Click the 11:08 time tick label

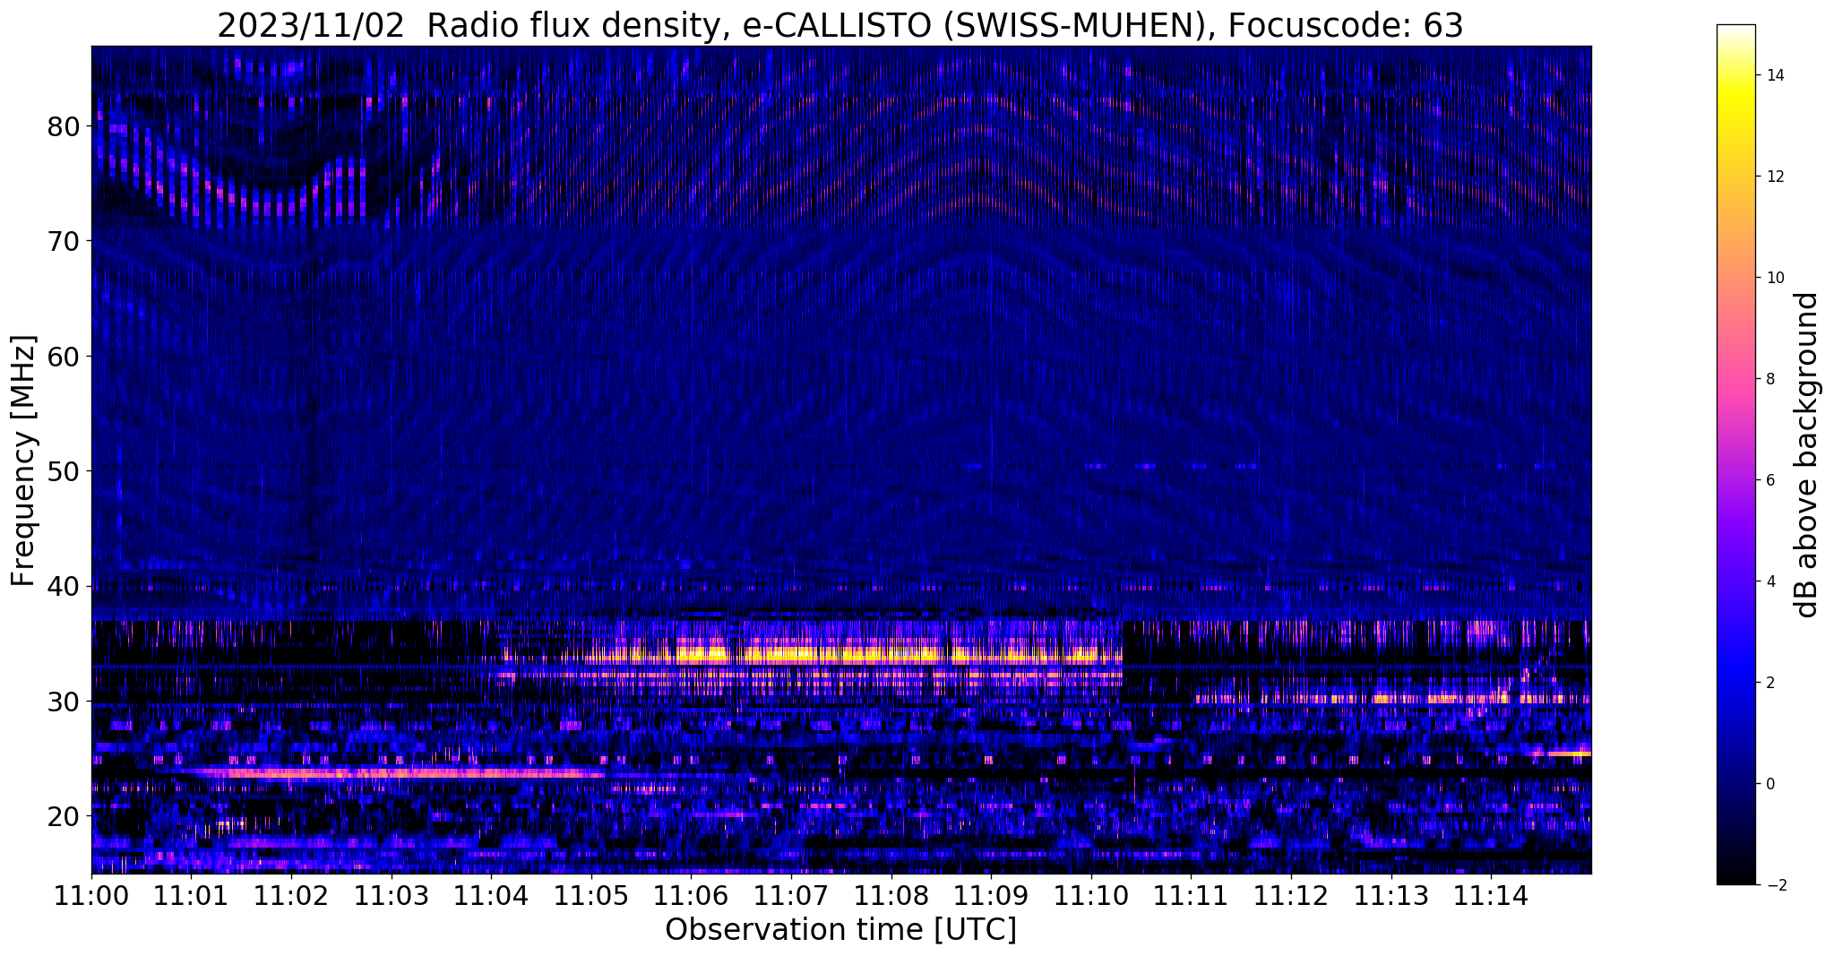coord(891,895)
